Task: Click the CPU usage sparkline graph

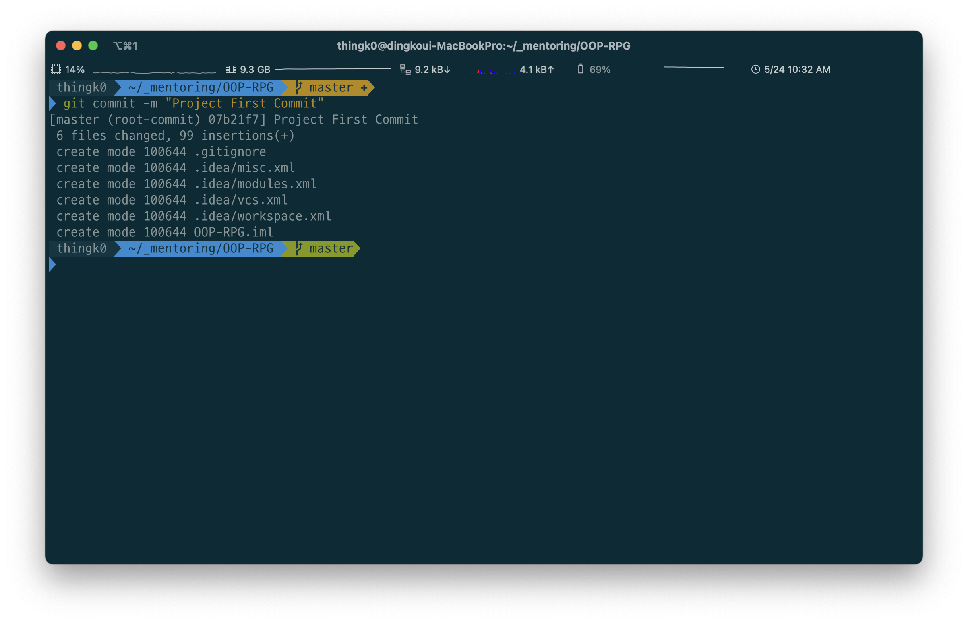Action: pyautogui.click(x=154, y=72)
